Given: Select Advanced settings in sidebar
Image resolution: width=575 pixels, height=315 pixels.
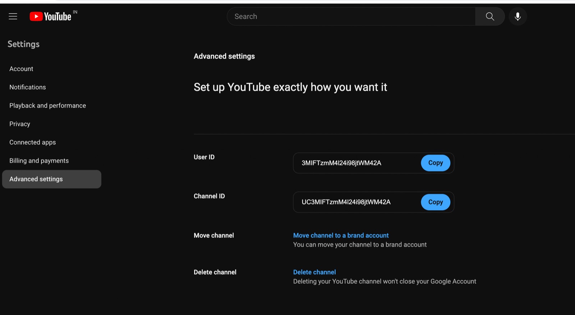Looking at the screenshot, I should (x=52, y=179).
